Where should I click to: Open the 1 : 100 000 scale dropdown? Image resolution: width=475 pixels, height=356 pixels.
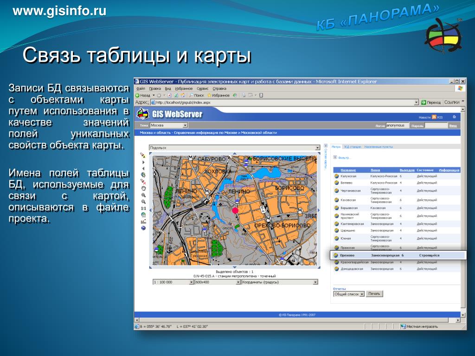(173, 282)
